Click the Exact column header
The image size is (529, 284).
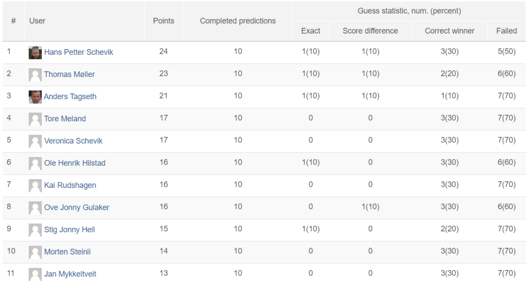coord(310,31)
